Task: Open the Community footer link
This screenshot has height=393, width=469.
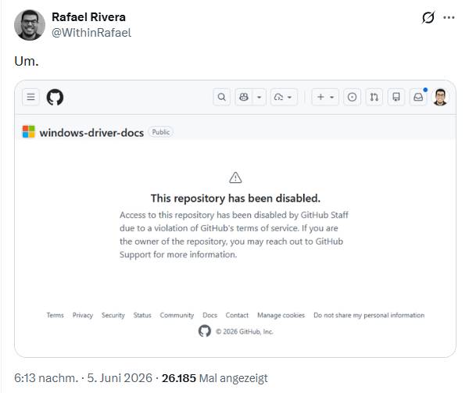Action: coord(177,316)
